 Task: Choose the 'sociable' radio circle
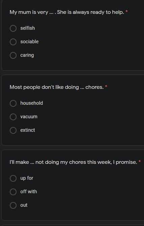(x=13, y=42)
